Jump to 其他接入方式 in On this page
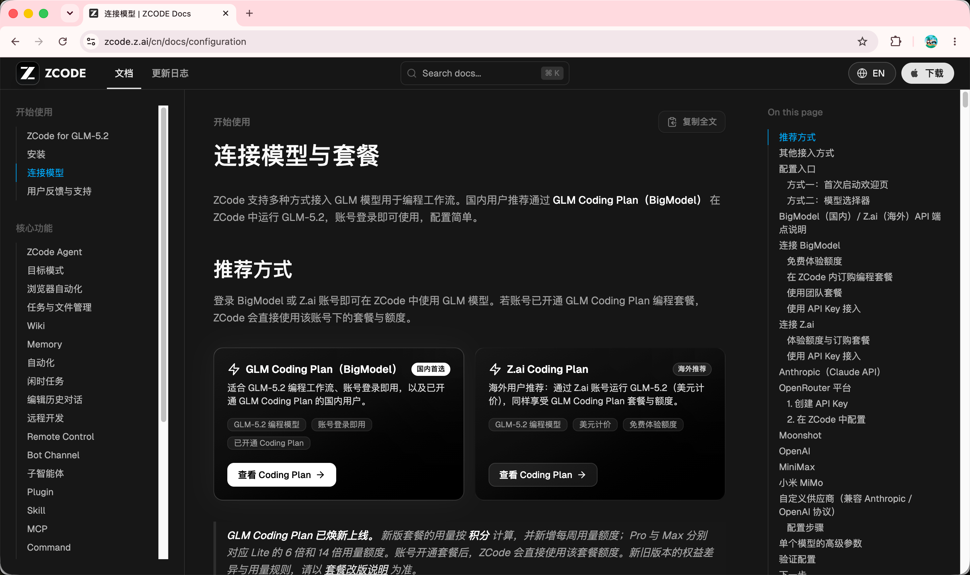Image resolution: width=970 pixels, height=575 pixels. coord(807,153)
